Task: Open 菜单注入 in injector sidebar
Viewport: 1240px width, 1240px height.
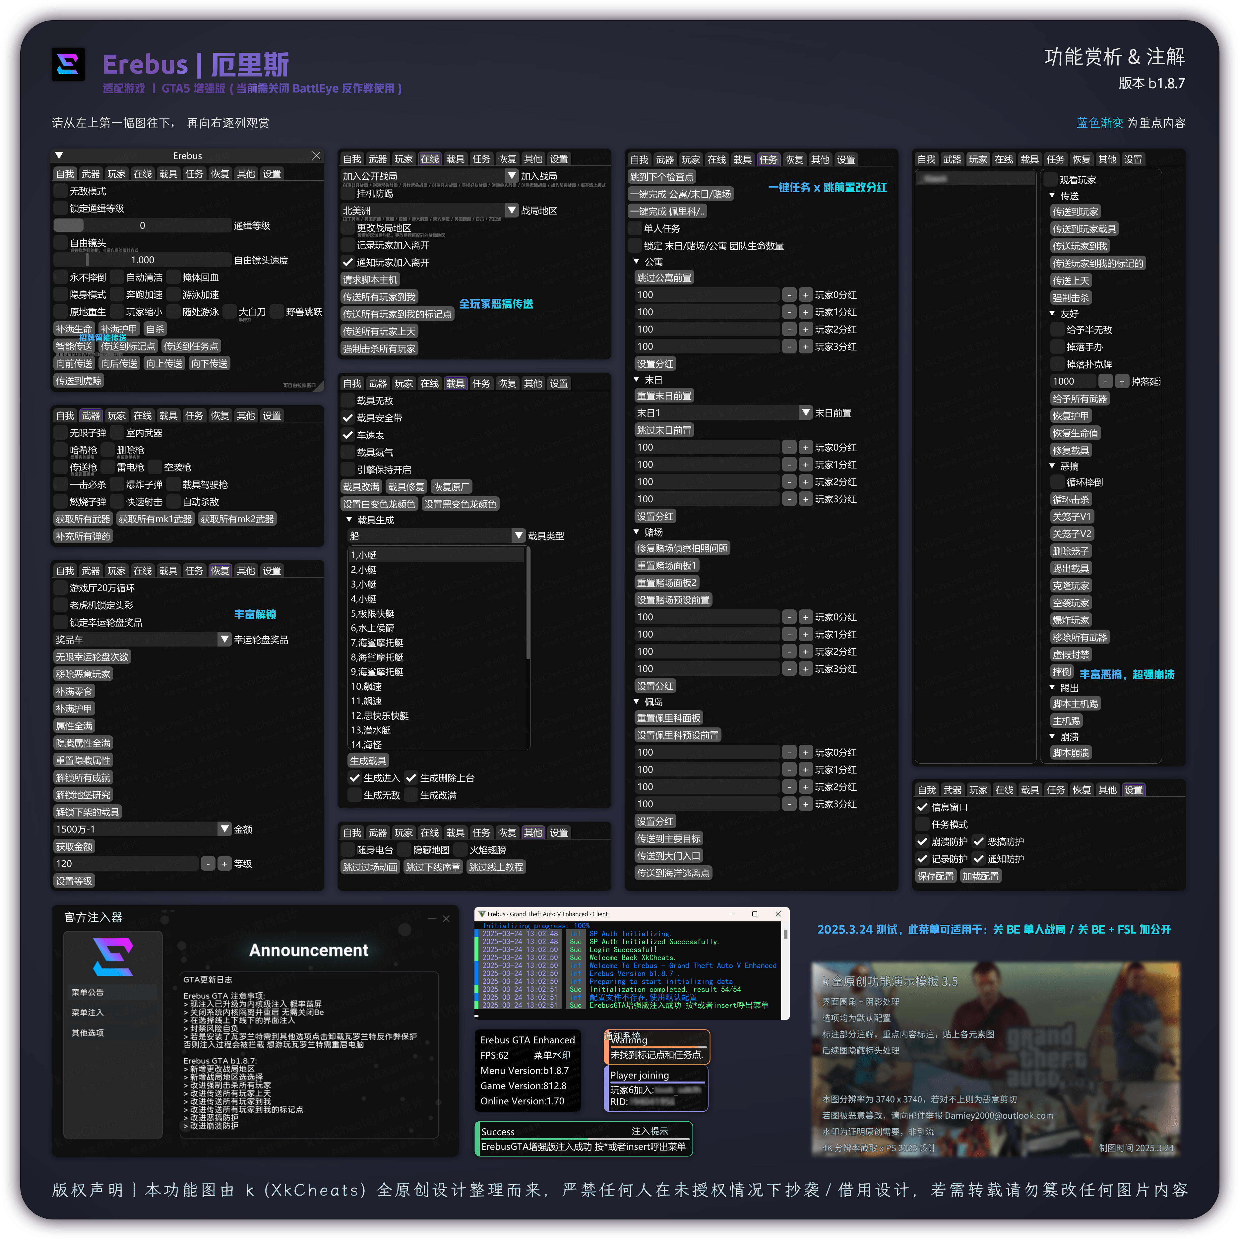Action: (x=88, y=1013)
